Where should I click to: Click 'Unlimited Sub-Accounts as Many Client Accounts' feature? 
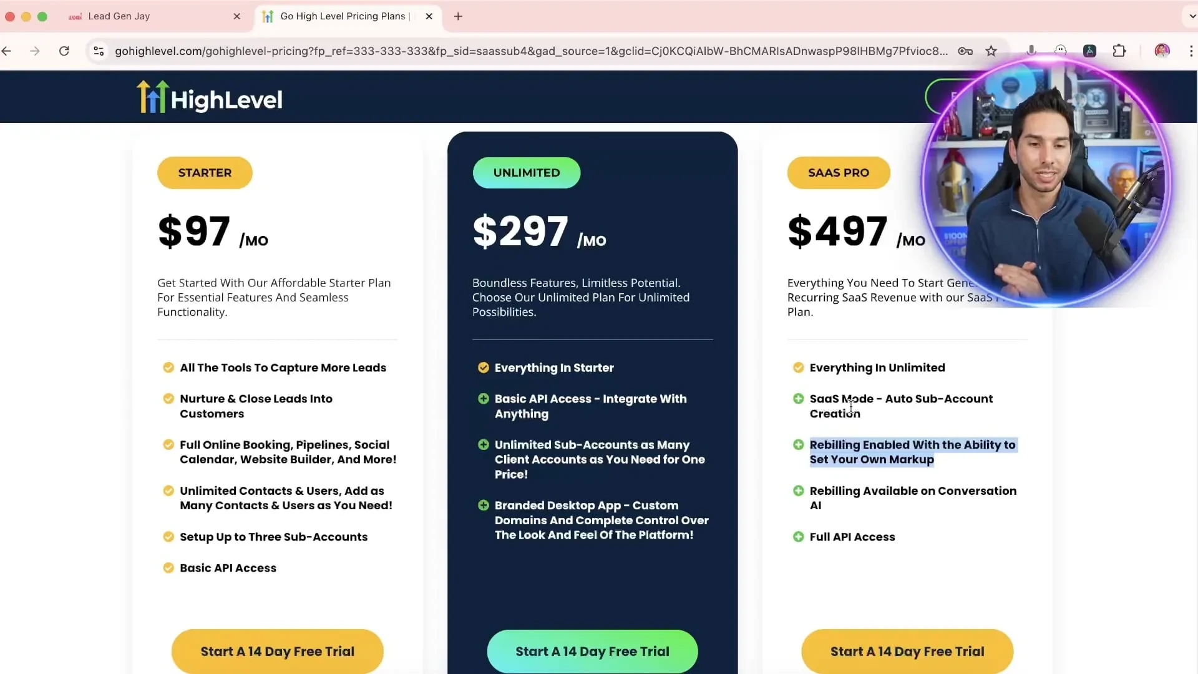coord(600,459)
